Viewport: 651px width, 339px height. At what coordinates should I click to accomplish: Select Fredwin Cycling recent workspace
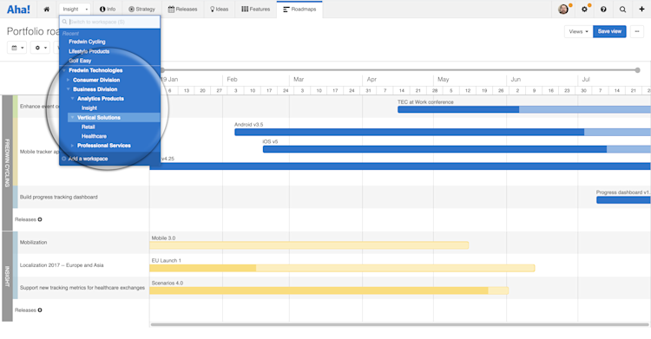(87, 42)
